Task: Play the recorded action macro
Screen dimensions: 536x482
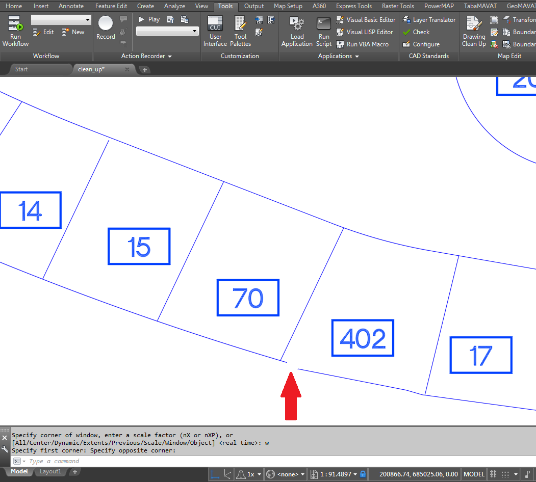Action: pos(149,19)
